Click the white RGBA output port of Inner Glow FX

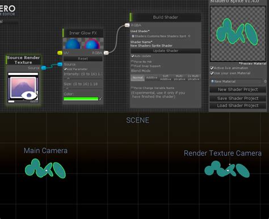(106, 53)
